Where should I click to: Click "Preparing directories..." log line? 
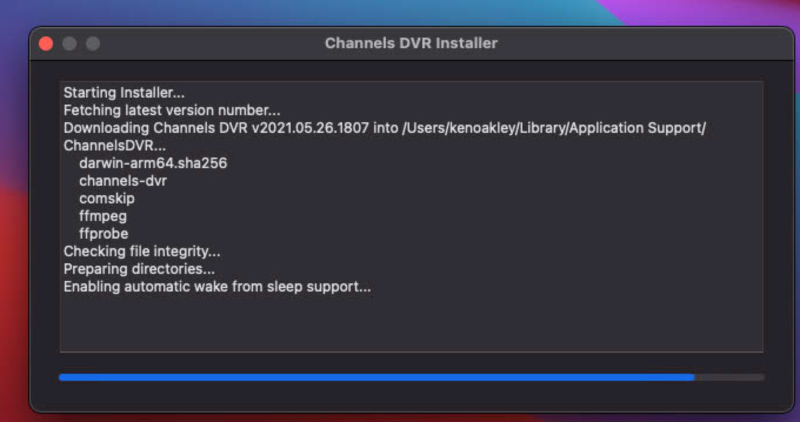pos(139,269)
